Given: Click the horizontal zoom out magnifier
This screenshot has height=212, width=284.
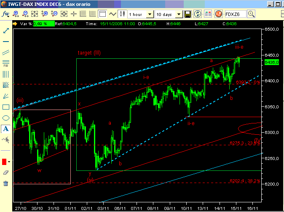Looking at the screenshot, I should click(25, 14).
